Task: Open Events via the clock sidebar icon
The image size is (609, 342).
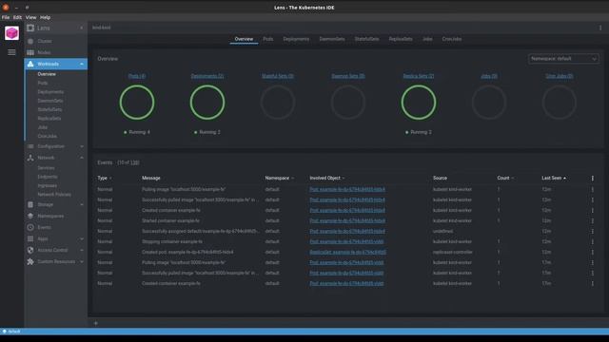Action: click(30, 227)
